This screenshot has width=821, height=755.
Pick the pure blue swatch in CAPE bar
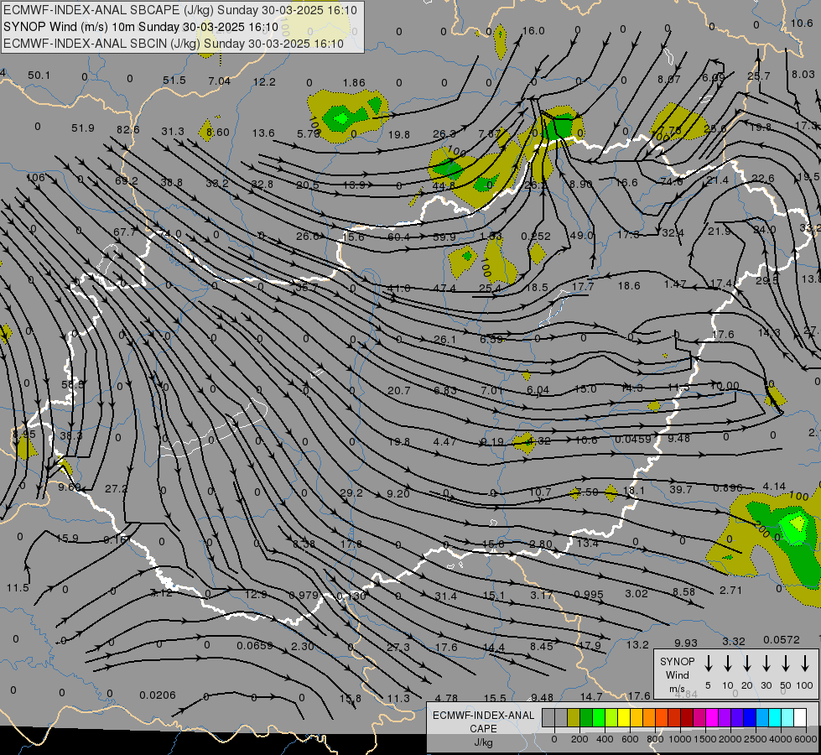pos(749,717)
